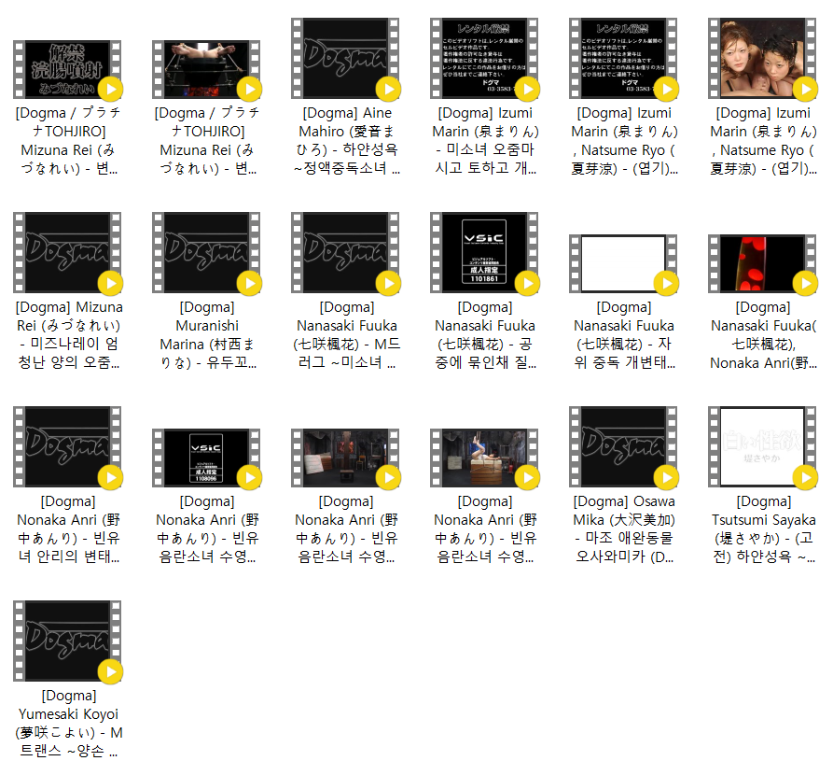Select the Tsutsumi Sayaka white title thumbnail

click(x=762, y=446)
